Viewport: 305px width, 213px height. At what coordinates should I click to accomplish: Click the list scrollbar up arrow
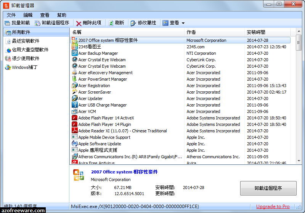(299, 31)
